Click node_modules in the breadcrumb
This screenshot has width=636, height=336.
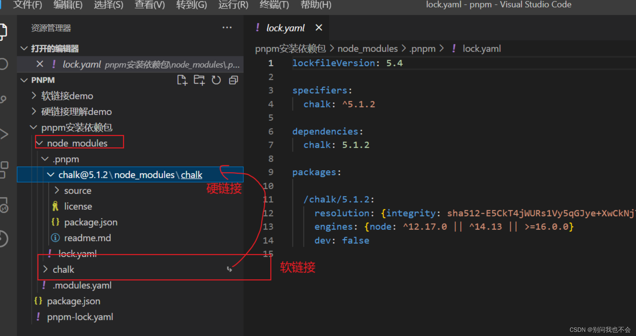point(368,48)
